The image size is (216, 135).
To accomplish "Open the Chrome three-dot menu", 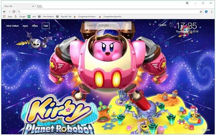I will [212, 12].
